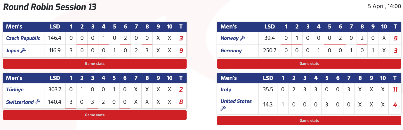This screenshot has height=130, width=403.
Task: Open the Norway team link
Action: 230,38
